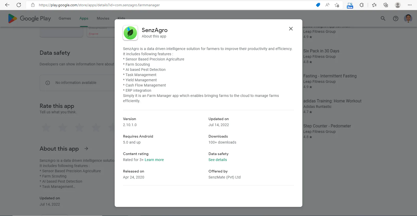Click the 5.0 and up Android requirement
Screen dimensions: 417x216
coord(132,142)
